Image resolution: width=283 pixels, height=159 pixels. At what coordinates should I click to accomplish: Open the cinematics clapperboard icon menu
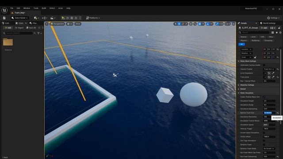pos(53,18)
